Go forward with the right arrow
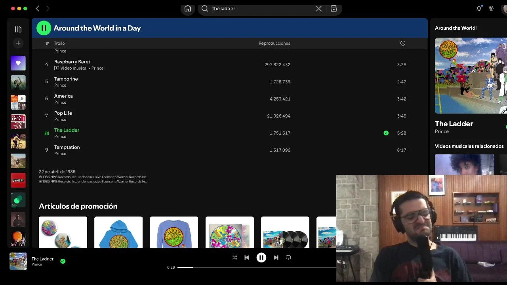507x285 pixels. click(x=48, y=8)
